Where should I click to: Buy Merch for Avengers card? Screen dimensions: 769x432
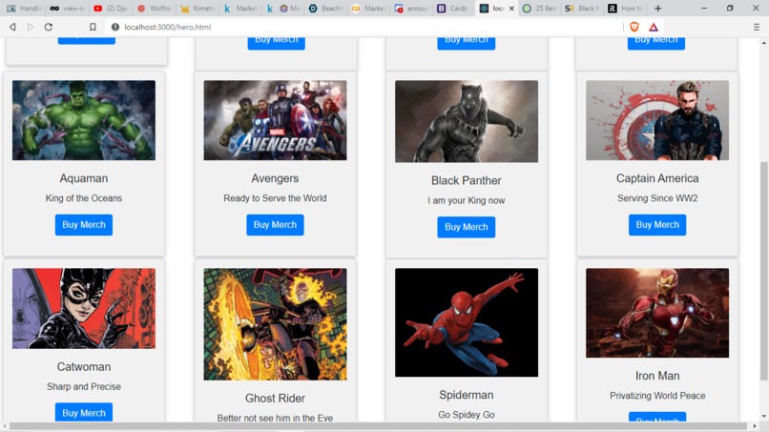pyautogui.click(x=275, y=224)
